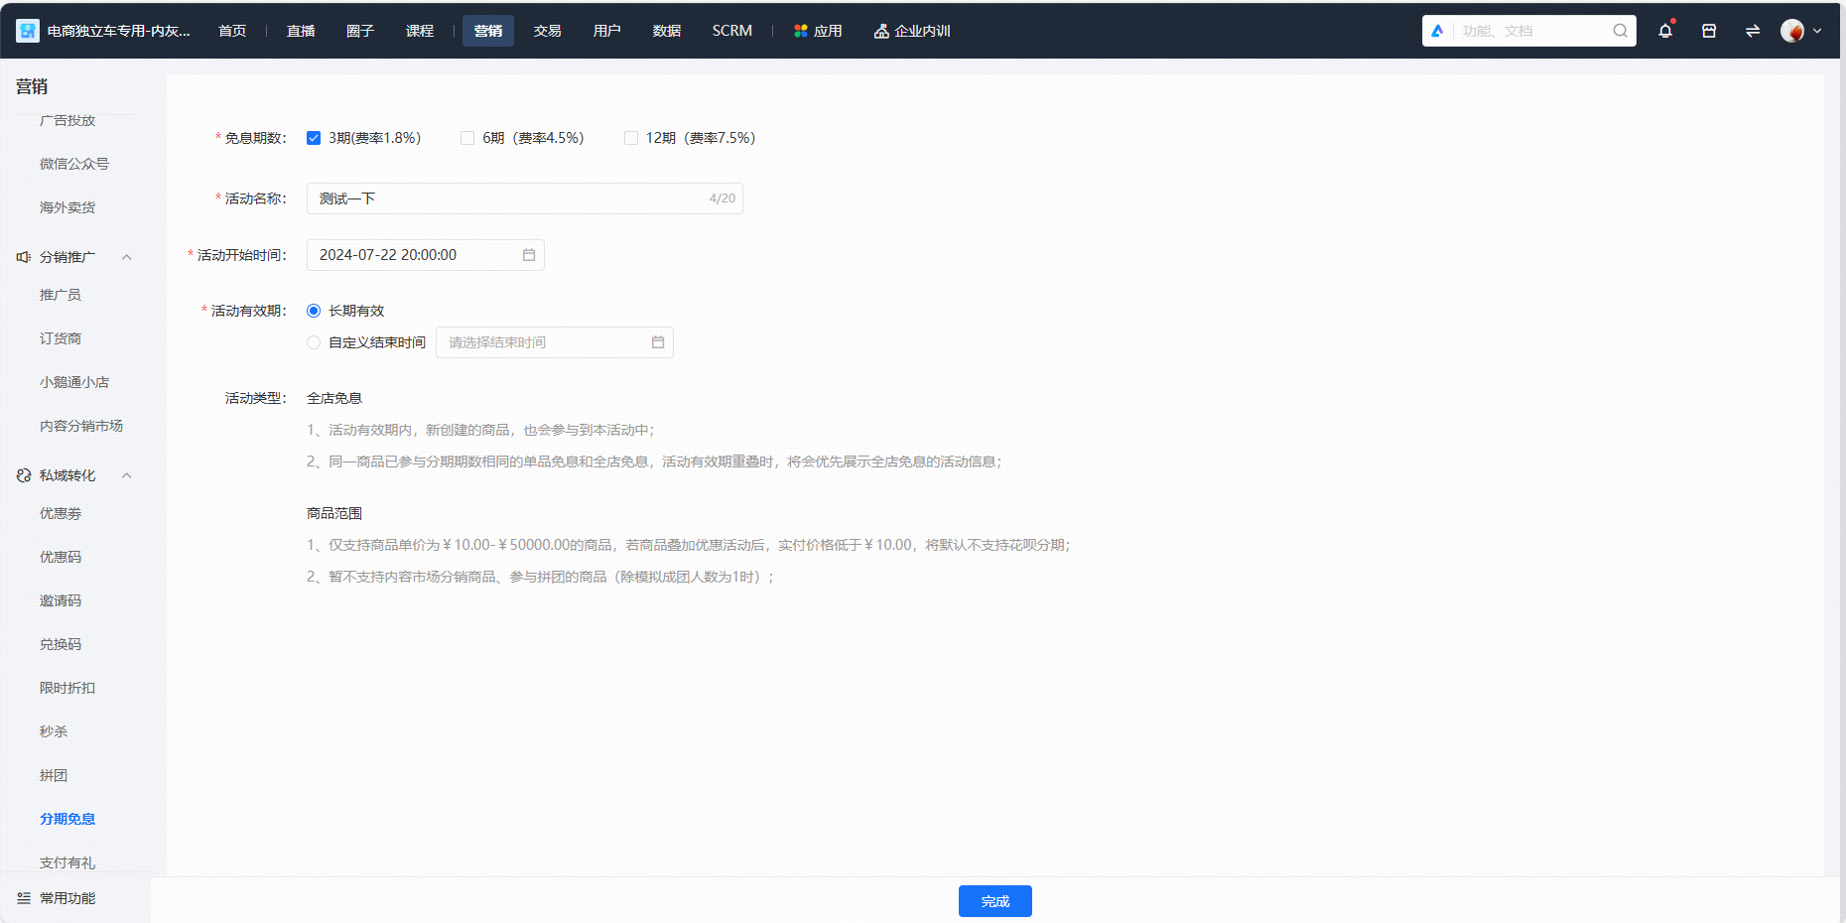Open 微信公众号 in sidebar
This screenshot has width=1846, height=923.
pyautogui.click(x=74, y=164)
